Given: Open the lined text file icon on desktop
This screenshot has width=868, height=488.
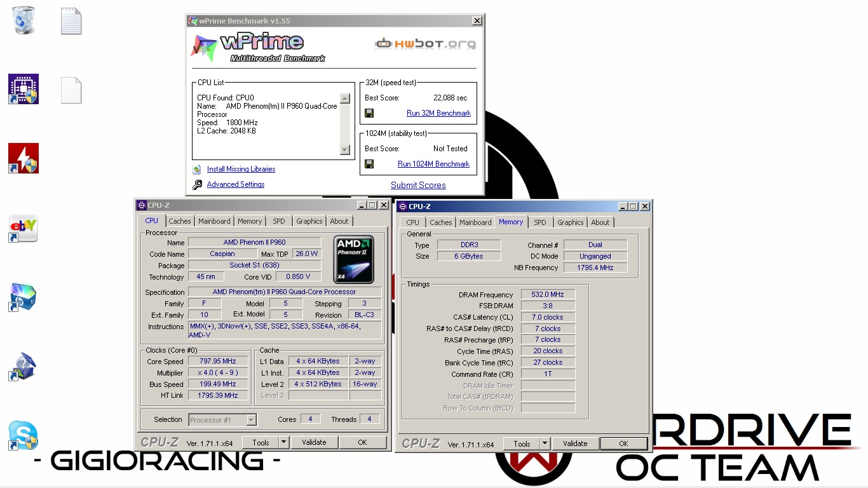Looking at the screenshot, I should (x=71, y=21).
